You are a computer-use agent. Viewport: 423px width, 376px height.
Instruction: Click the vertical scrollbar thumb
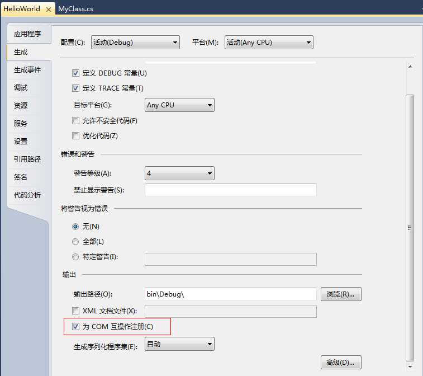pos(410,228)
